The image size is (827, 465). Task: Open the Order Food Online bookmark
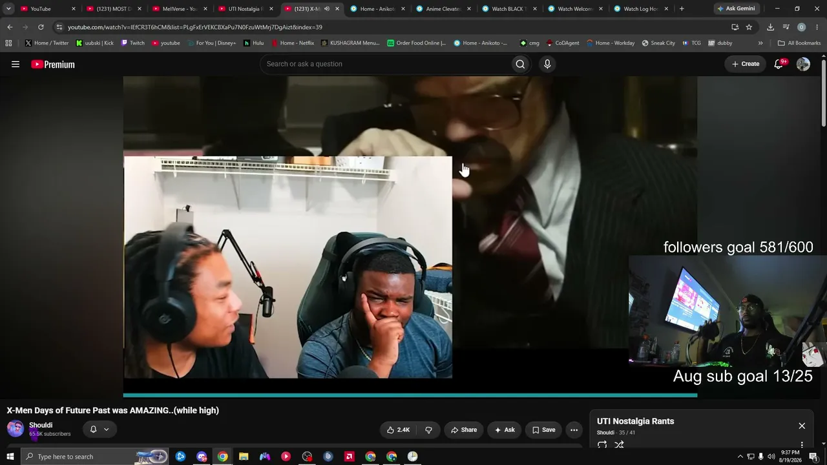pyautogui.click(x=416, y=43)
